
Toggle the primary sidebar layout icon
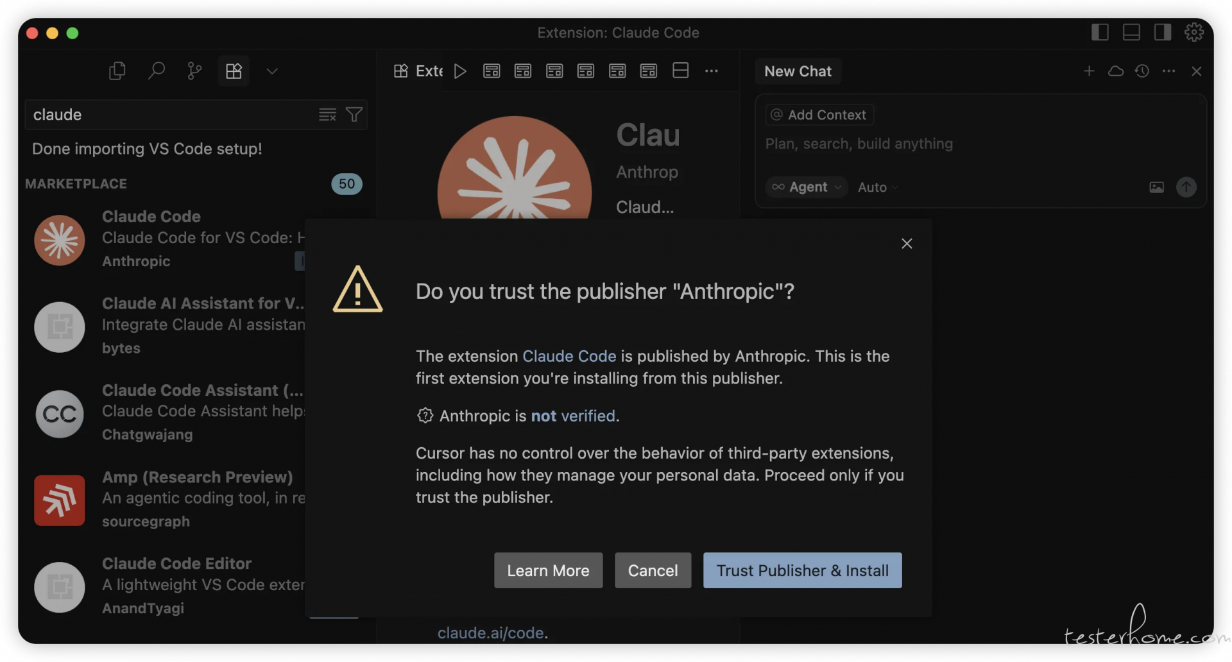click(x=1100, y=32)
